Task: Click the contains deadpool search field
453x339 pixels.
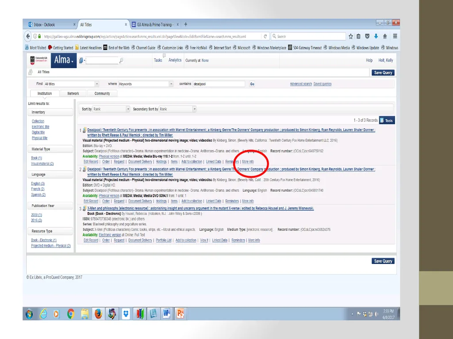Action: coord(219,84)
